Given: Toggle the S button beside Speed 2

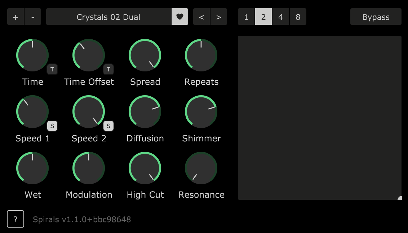Looking at the screenshot, I should tap(108, 126).
